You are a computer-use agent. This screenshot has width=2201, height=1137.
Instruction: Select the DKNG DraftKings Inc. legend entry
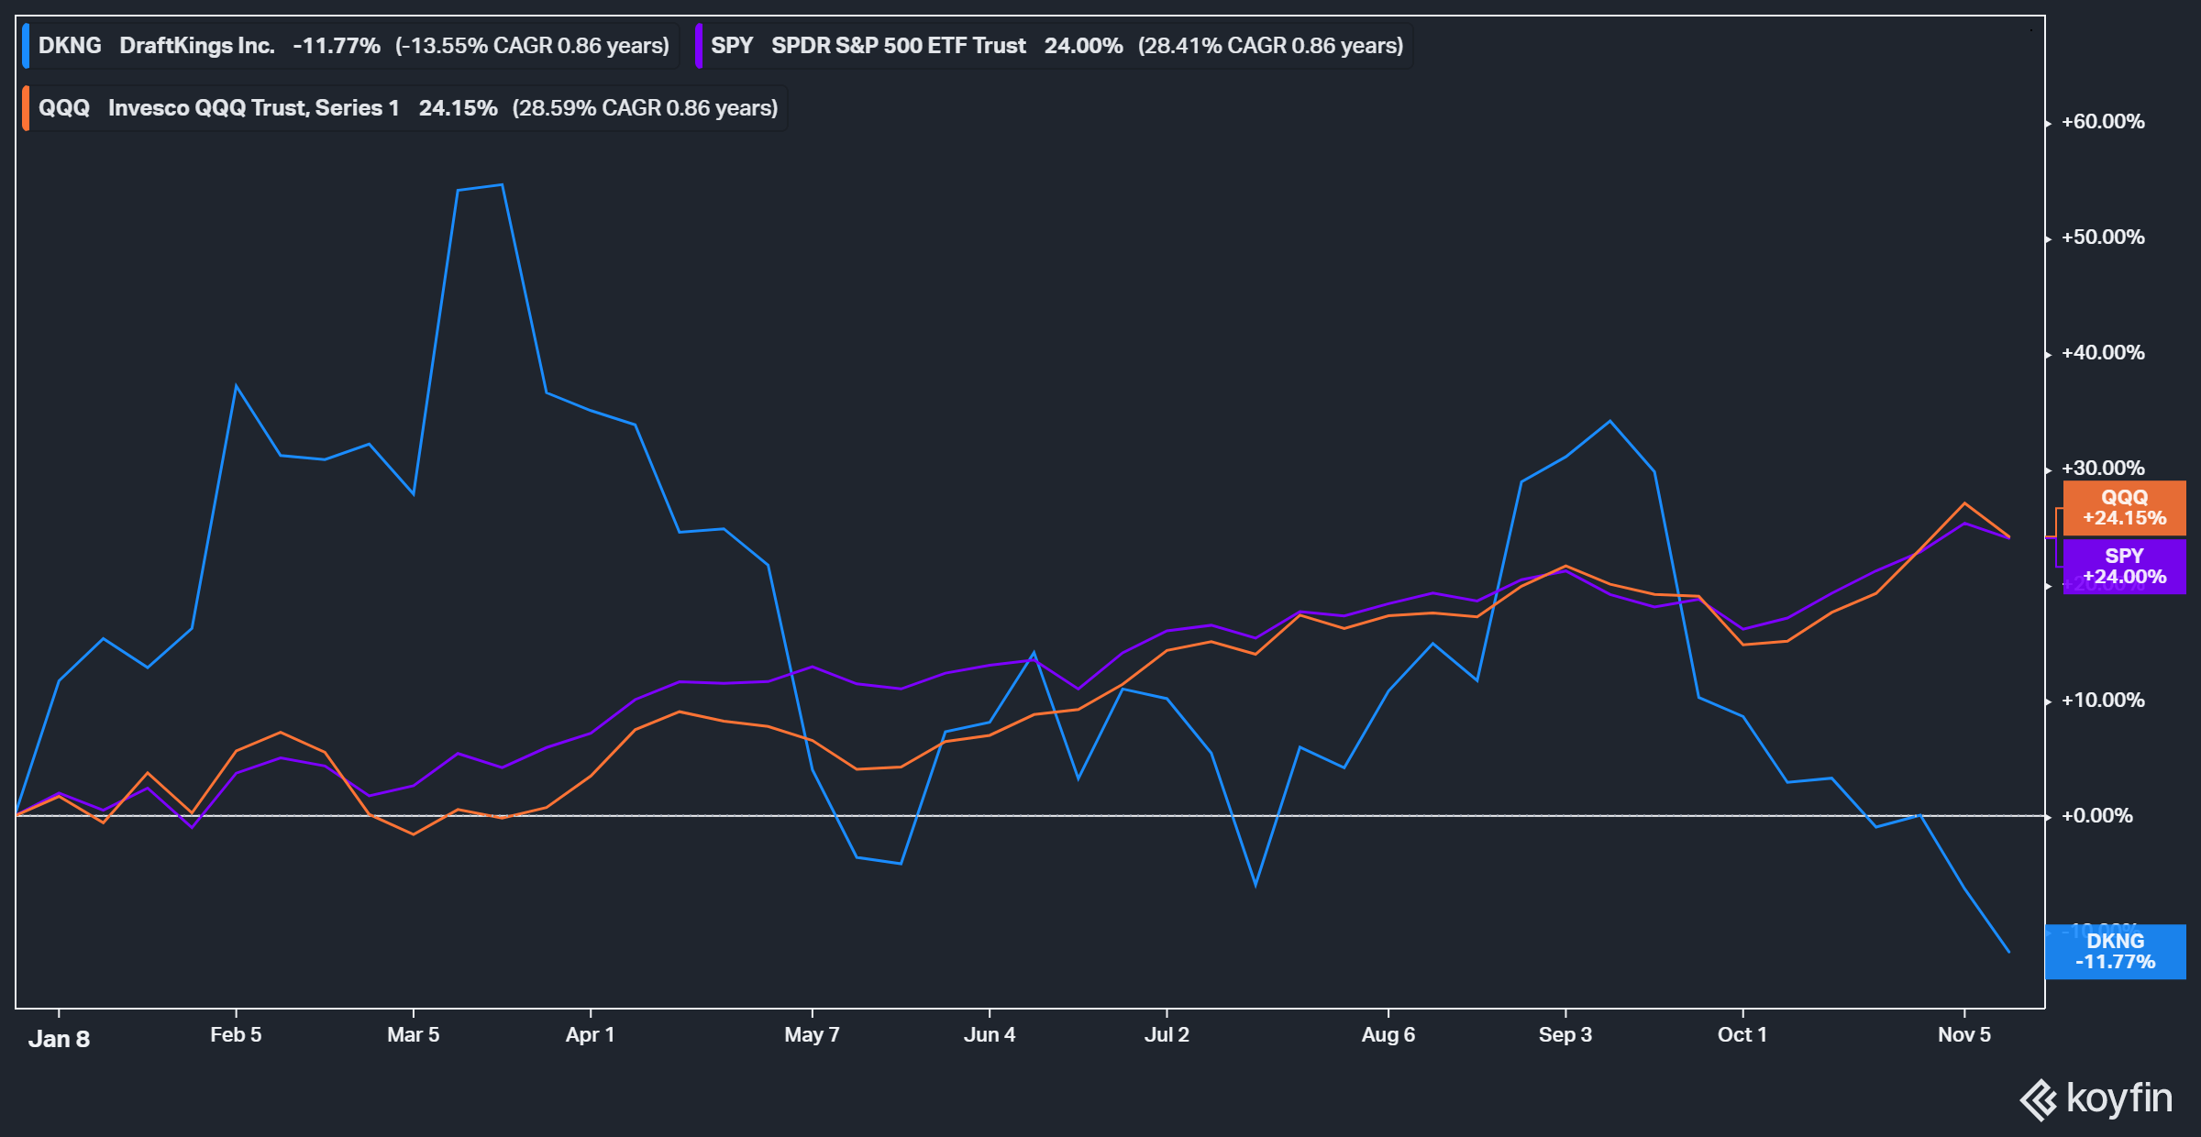pyautogui.click(x=350, y=46)
